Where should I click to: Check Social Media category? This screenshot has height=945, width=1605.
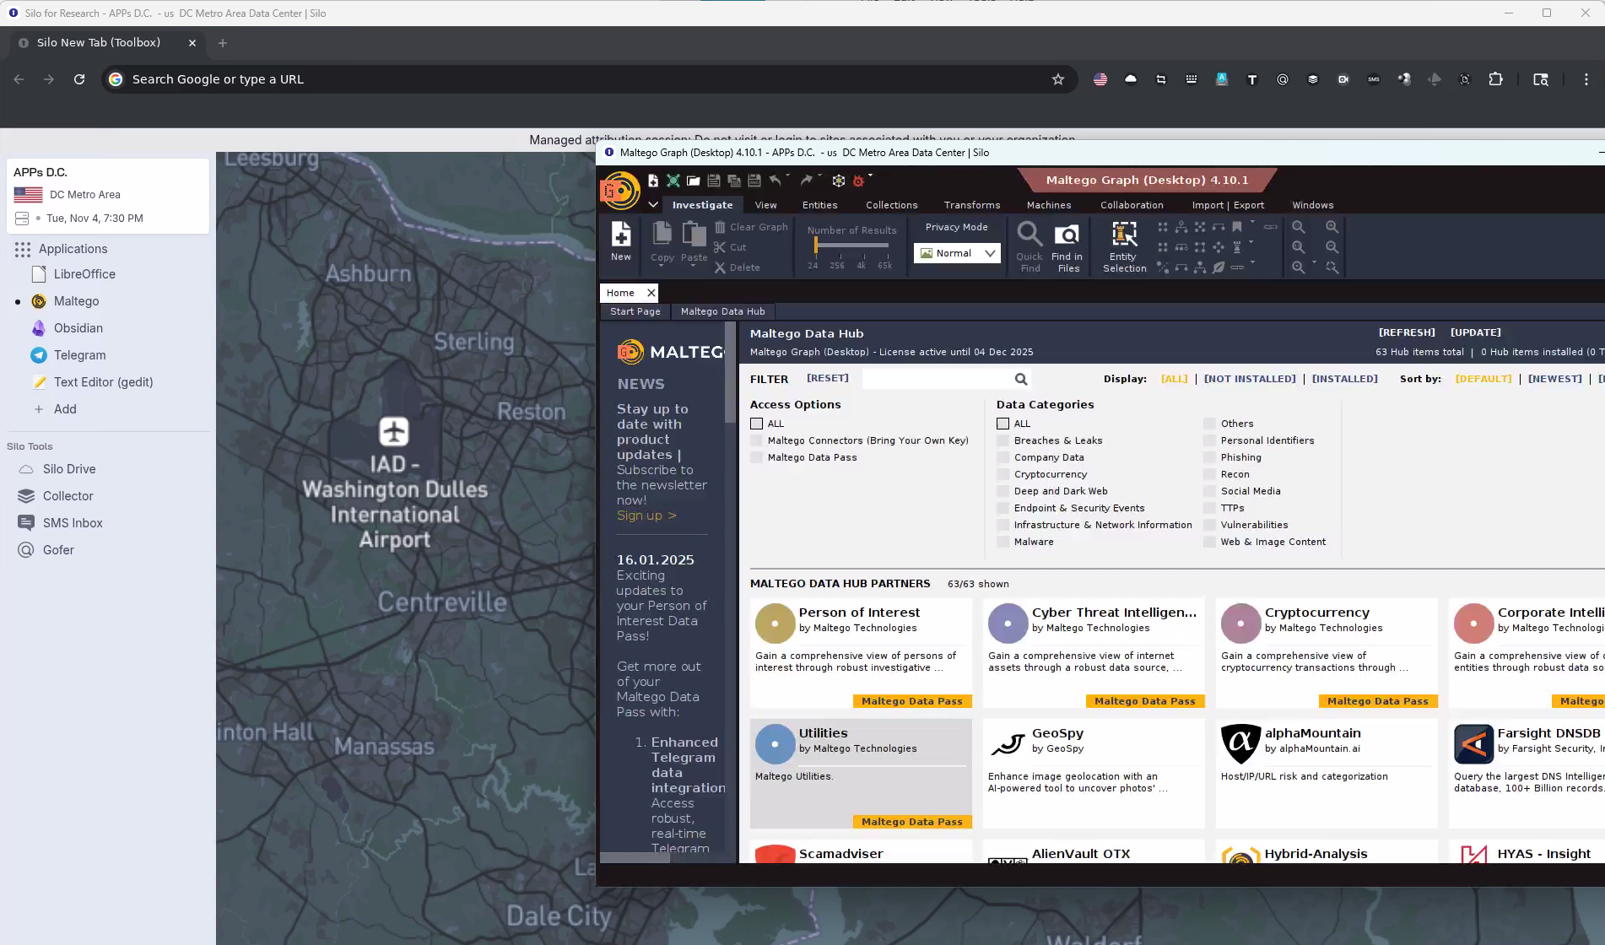1209,491
